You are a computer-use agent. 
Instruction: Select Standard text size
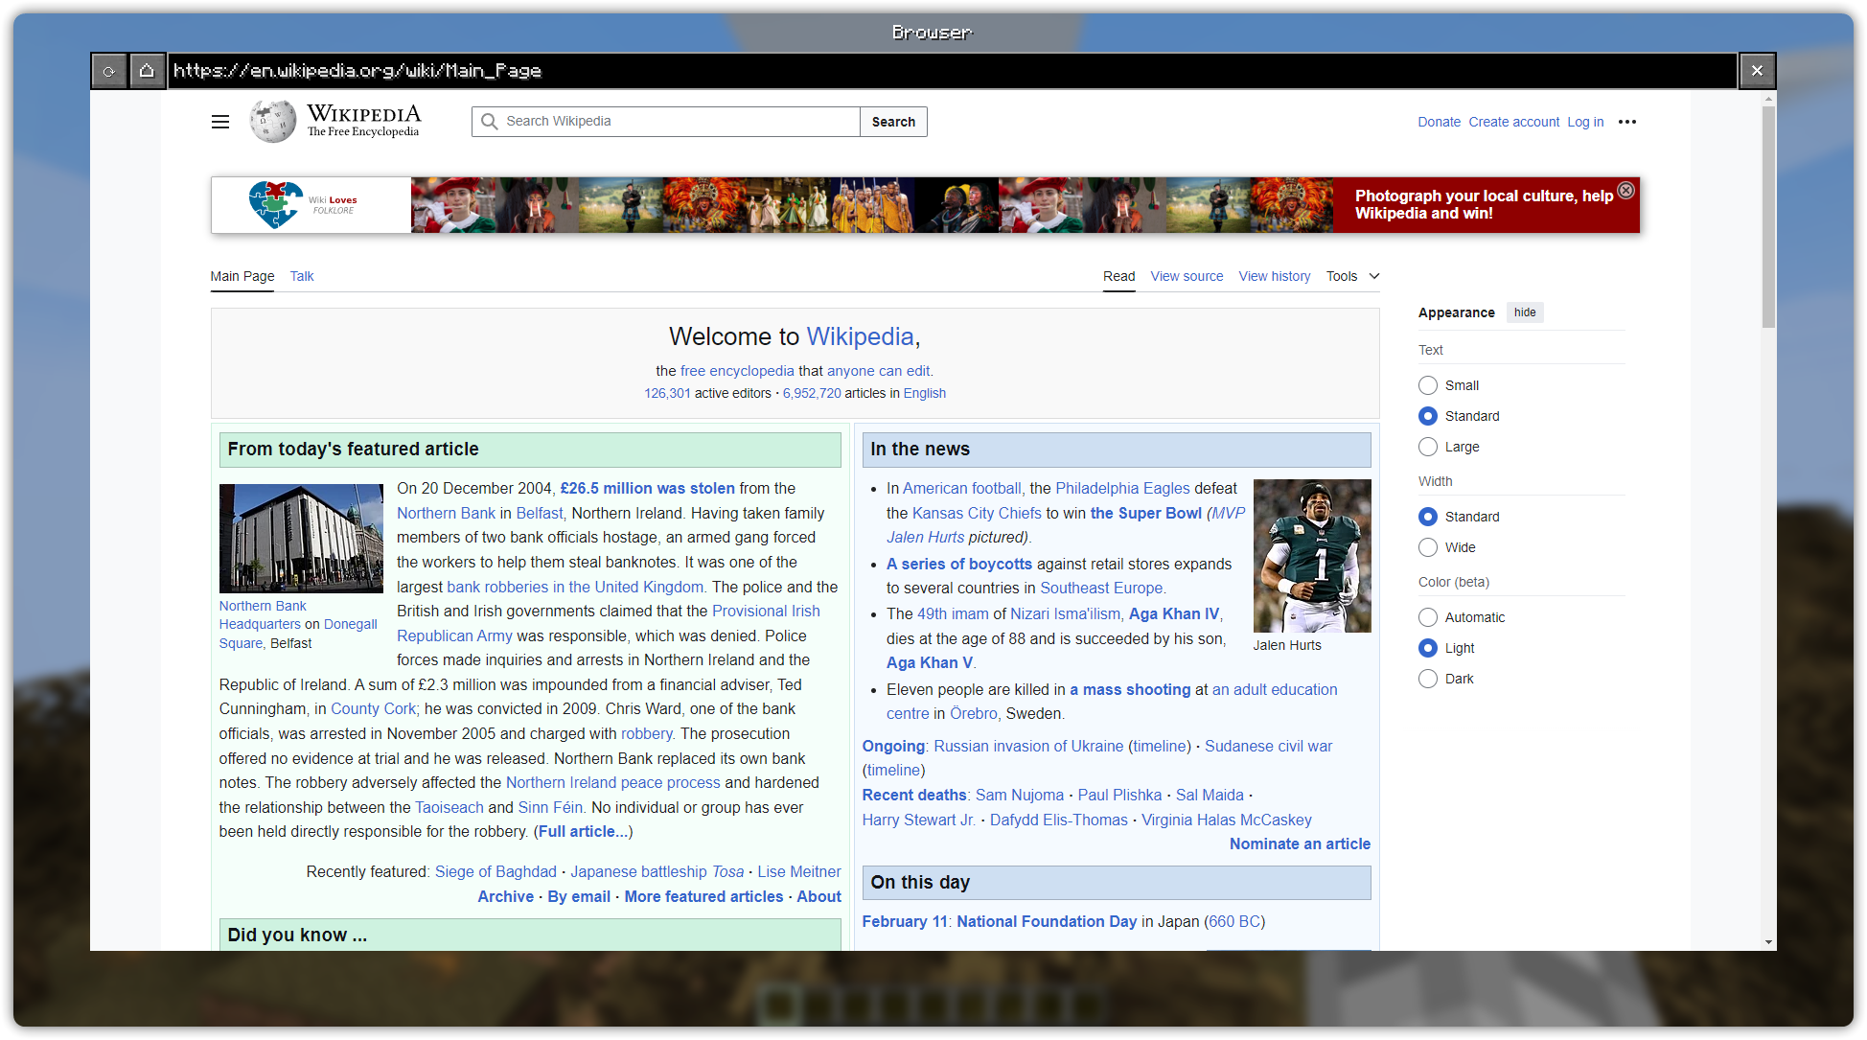tap(1428, 416)
